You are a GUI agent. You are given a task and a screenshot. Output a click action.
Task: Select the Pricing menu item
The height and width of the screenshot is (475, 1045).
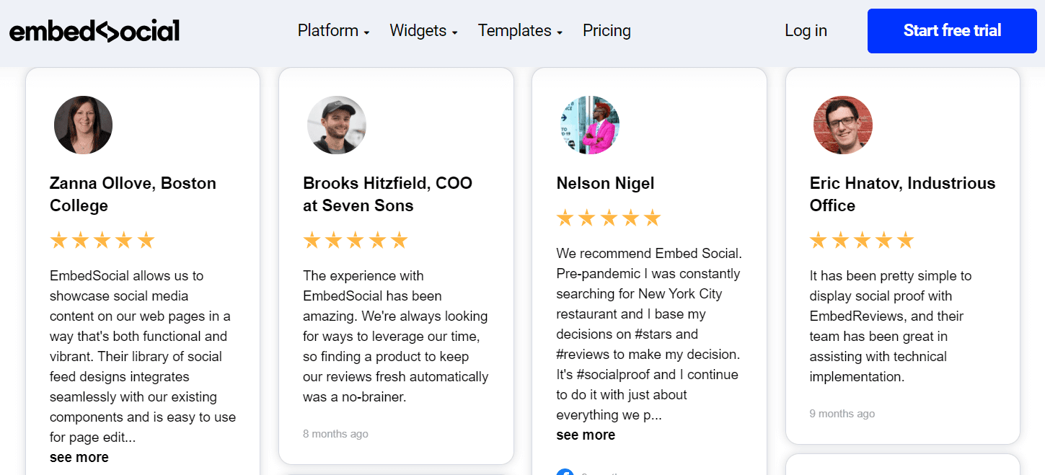tap(607, 30)
